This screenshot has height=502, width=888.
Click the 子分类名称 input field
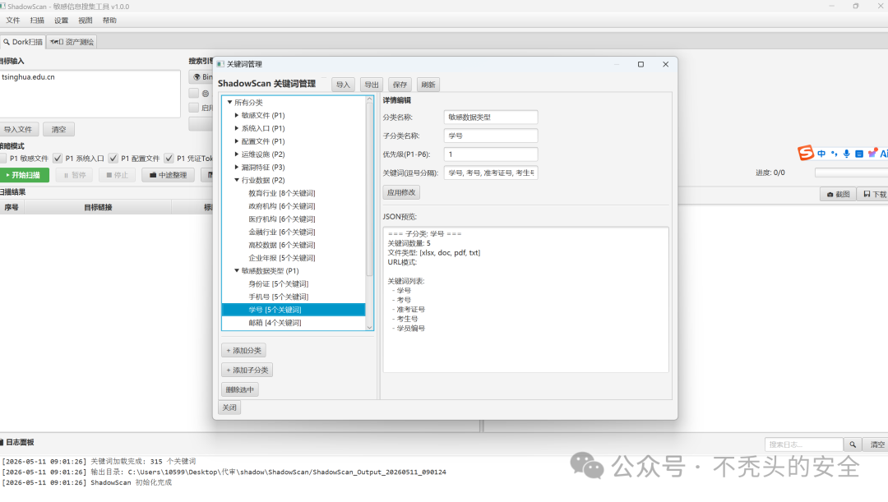click(x=490, y=136)
